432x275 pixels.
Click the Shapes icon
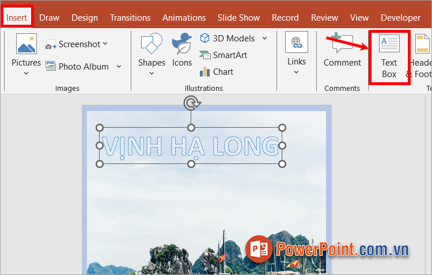coord(151,43)
